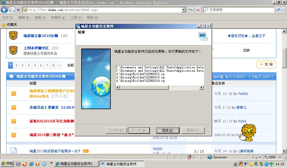Open moderator ★蓝色羽毛★ profile link
Viewport: 287px width, 168px height.
238,36
